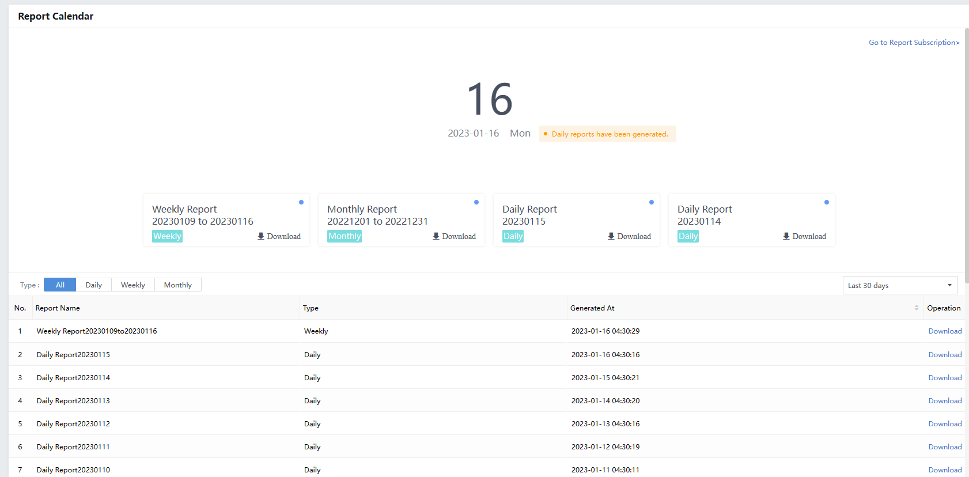Click the Monthly tag on report card

(x=345, y=236)
